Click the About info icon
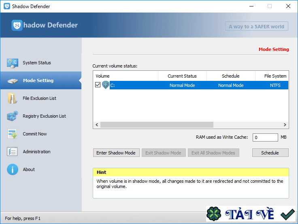Viewport: 298px width, 224px height. [x=13, y=170]
